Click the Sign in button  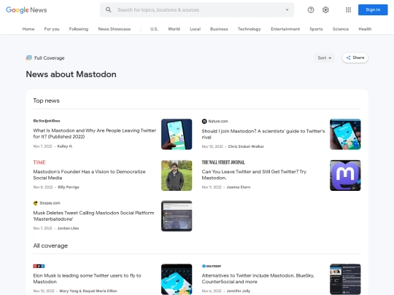[x=373, y=9]
